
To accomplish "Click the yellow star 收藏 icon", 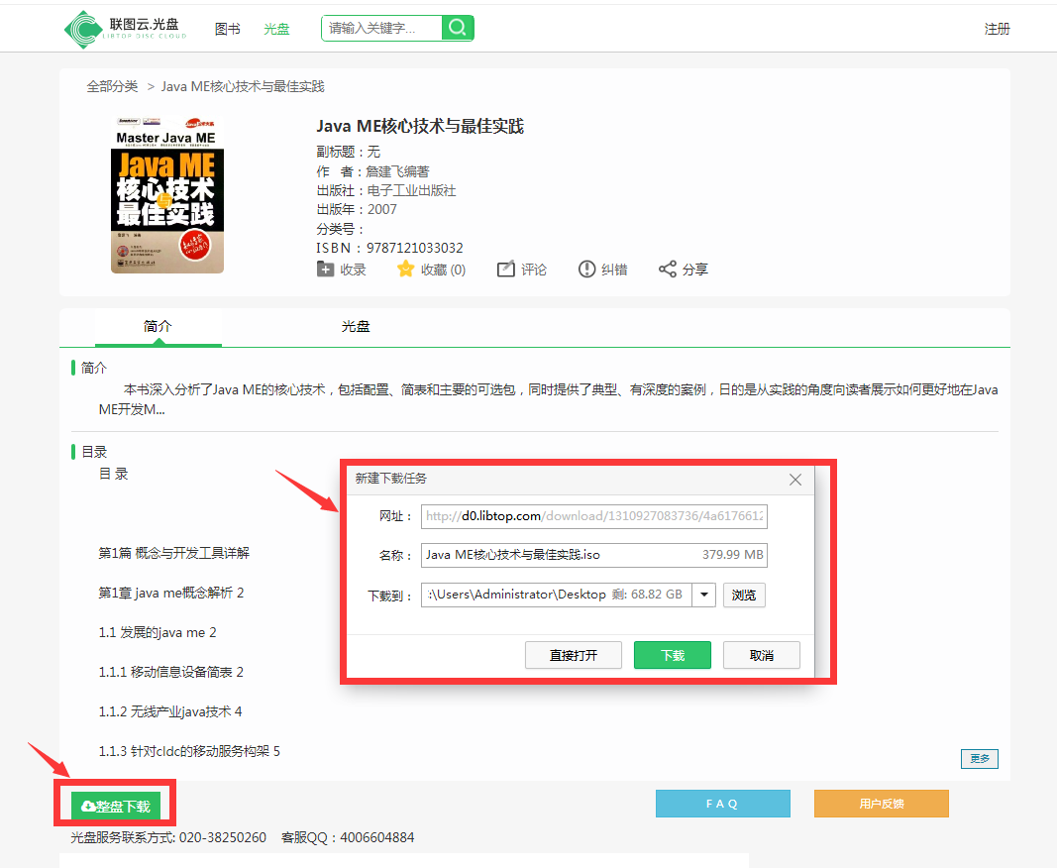I will point(406,270).
